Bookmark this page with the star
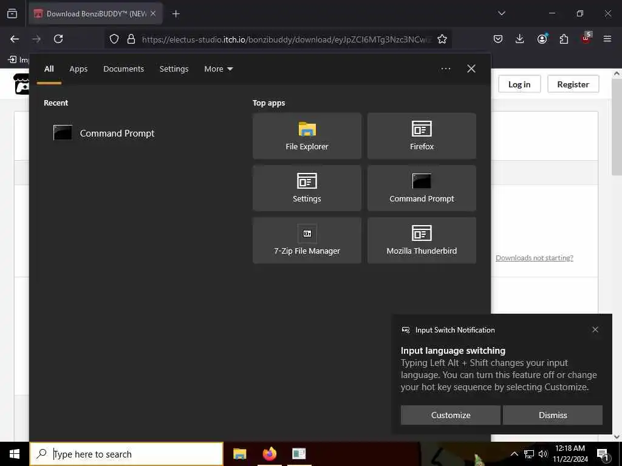The image size is (622, 466). (442, 39)
